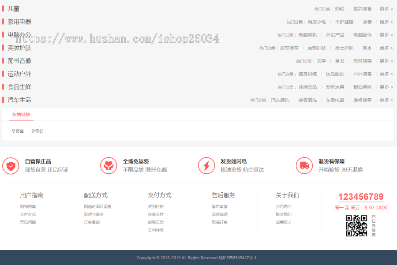
Task: Click 更多 > in the 汽车生活 row
Action: [x=386, y=100]
